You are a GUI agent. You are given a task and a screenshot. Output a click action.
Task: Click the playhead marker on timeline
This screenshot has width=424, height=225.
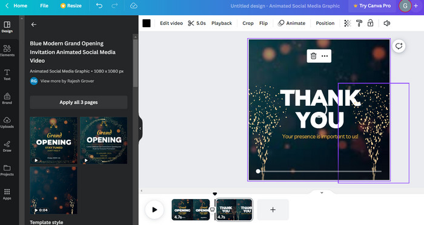tap(214, 194)
